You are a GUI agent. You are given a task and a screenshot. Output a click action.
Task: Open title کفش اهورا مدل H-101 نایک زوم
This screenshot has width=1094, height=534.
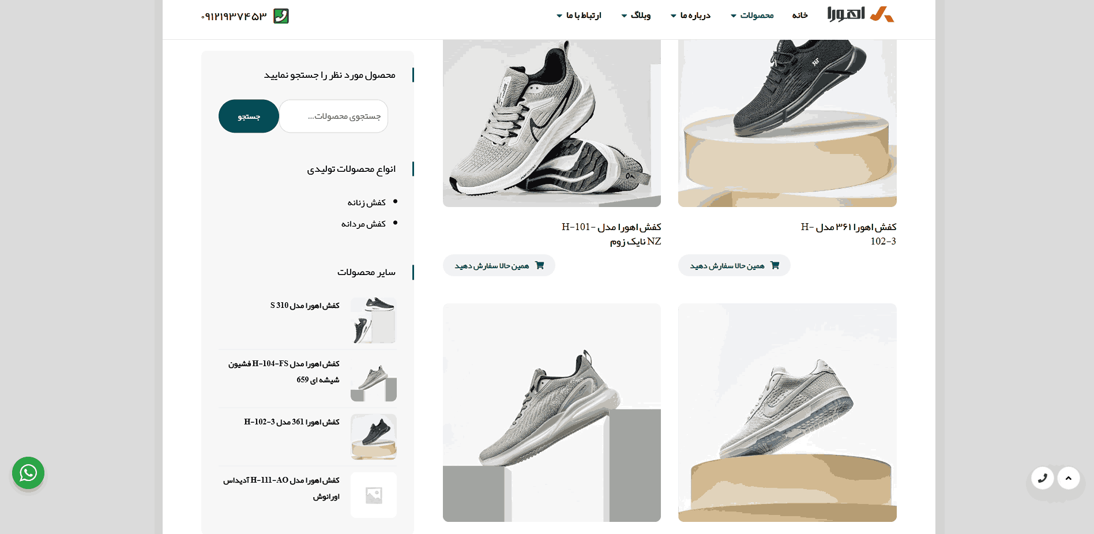tap(611, 234)
